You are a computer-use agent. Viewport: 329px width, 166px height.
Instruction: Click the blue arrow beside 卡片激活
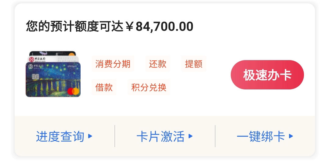click(x=190, y=136)
